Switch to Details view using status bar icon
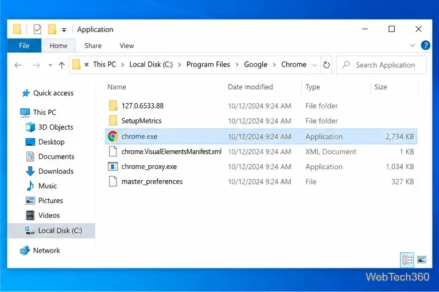439x292 pixels. click(x=407, y=260)
